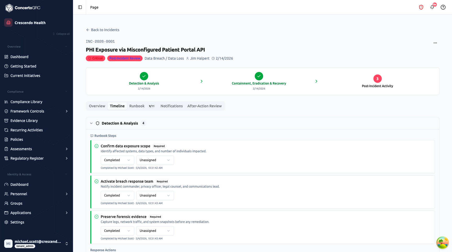452x252 pixels.
Task: Click the incident ID INC-2026-0001
Action: 100,41
